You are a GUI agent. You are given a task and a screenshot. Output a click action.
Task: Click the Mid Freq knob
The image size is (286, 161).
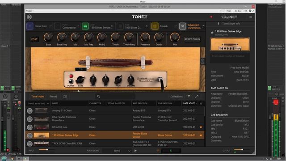point(88,38)
